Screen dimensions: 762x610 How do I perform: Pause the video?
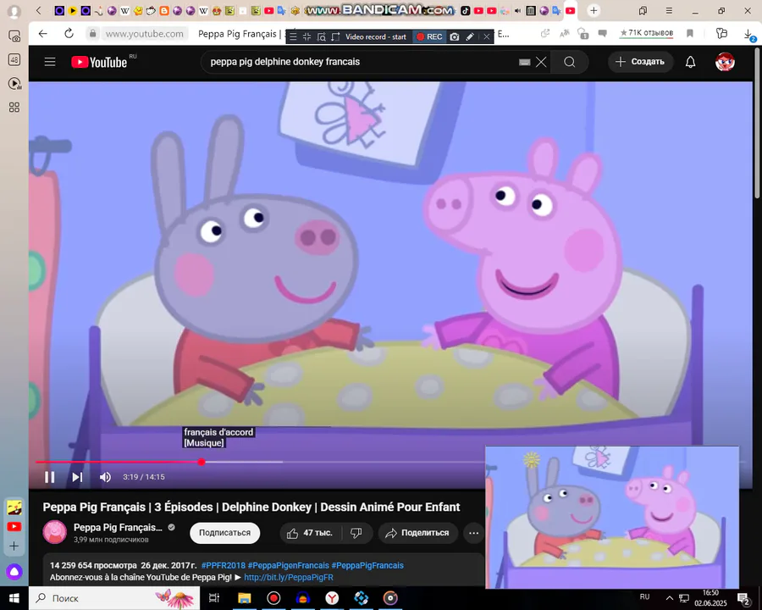click(x=50, y=477)
